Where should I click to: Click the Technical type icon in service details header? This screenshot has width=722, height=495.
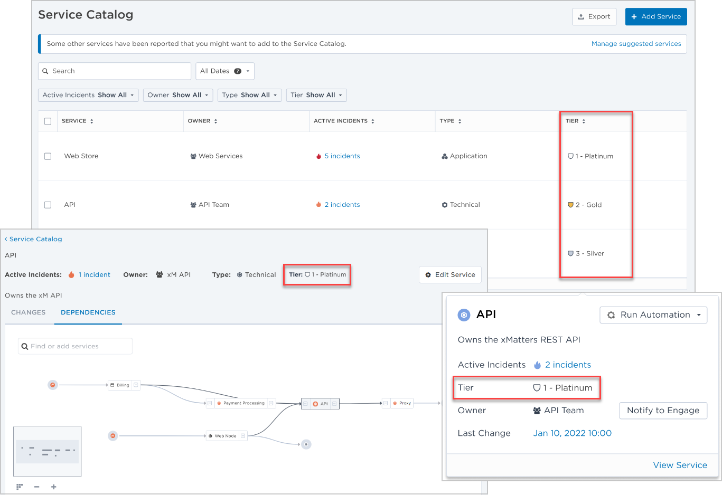(x=240, y=275)
